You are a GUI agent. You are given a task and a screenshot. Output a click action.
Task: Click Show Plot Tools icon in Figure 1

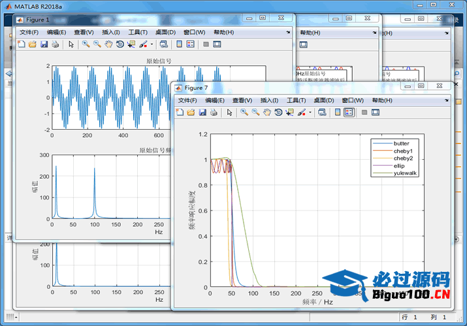[x=217, y=44]
